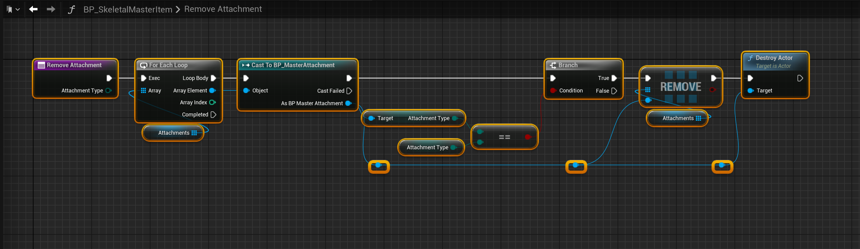Viewport: 860px width, 249px height.
Task: Open the bookmarks dropdown menu
Action: pos(13,10)
